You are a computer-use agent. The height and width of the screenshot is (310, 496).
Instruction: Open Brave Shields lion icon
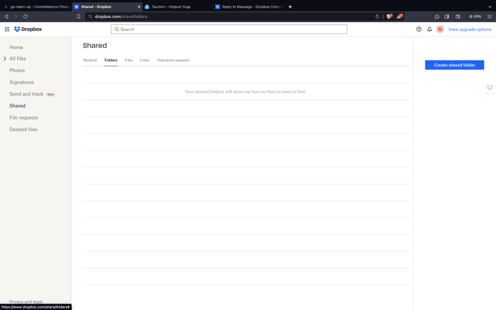(x=389, y=16)
